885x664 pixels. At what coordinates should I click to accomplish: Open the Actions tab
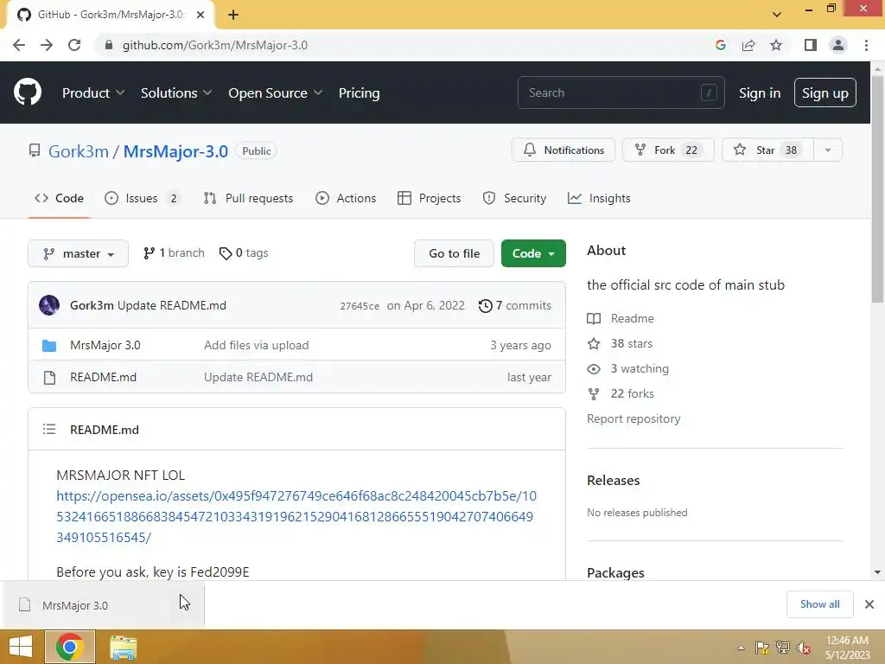tap(346, 198)
